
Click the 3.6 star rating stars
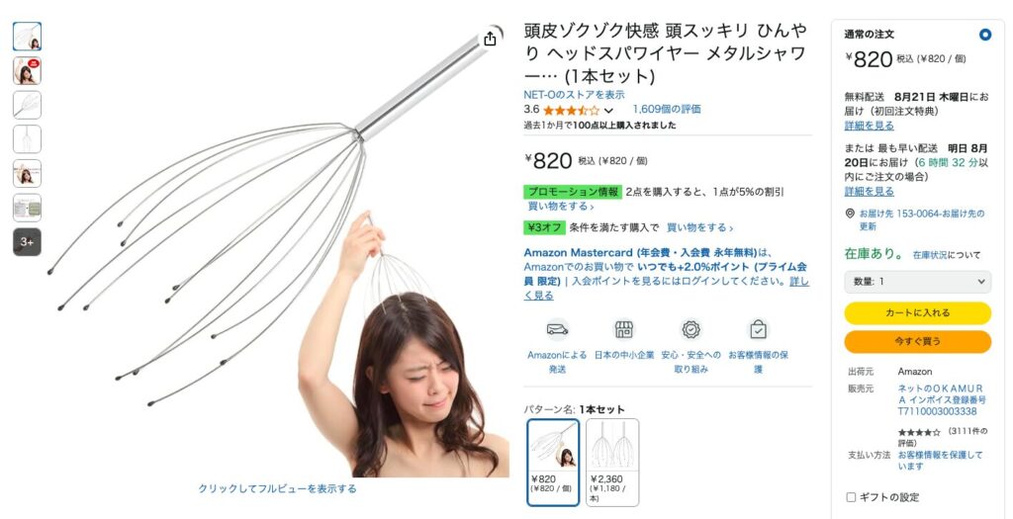click(571, 111)
